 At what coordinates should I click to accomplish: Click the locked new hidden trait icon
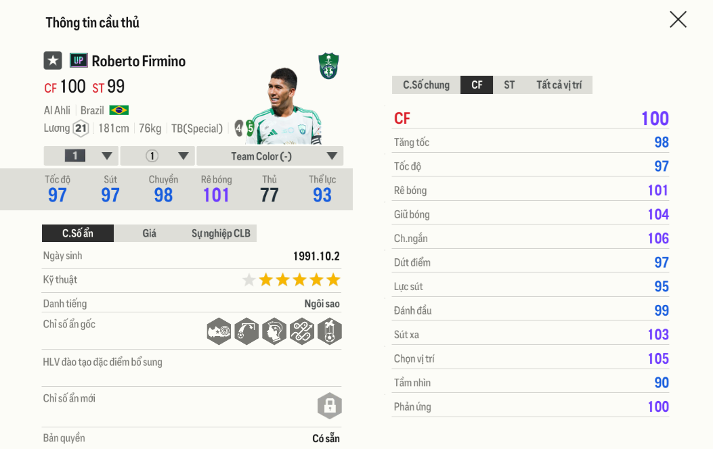[x=330, y=406]
